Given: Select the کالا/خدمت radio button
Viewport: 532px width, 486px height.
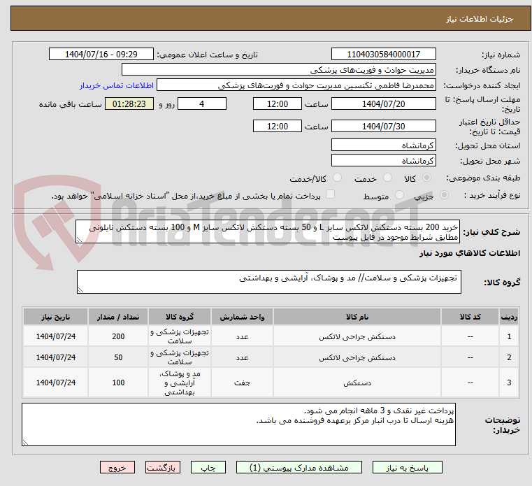Looking at the screenshot, I should pos(337,178).
